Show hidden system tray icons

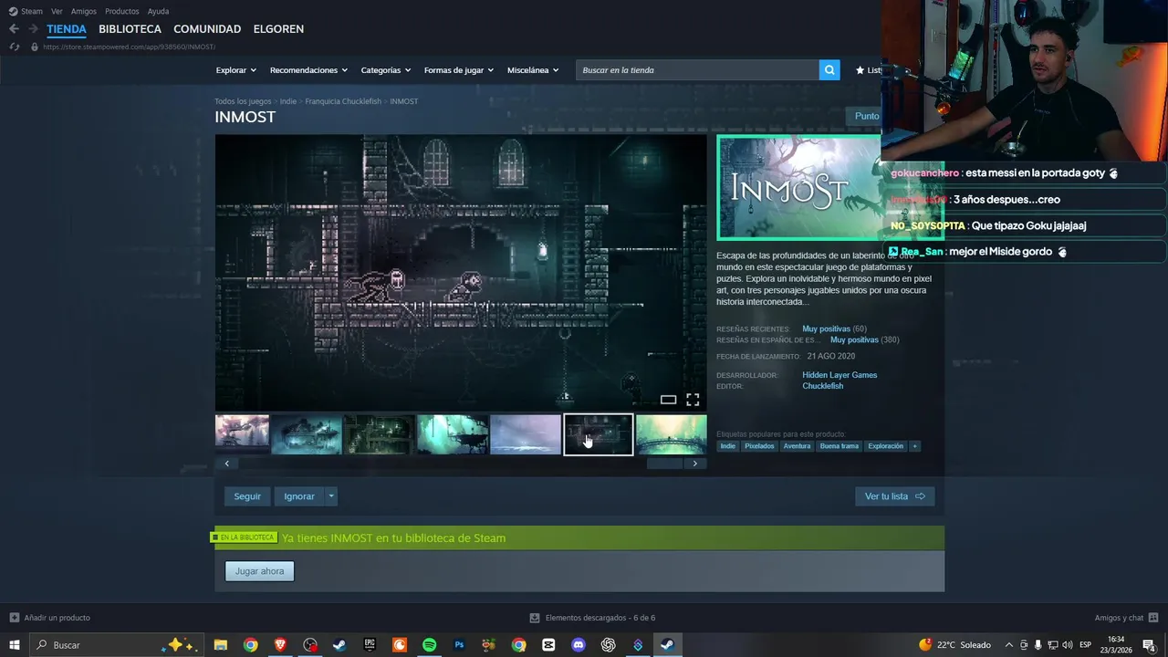1008,645
